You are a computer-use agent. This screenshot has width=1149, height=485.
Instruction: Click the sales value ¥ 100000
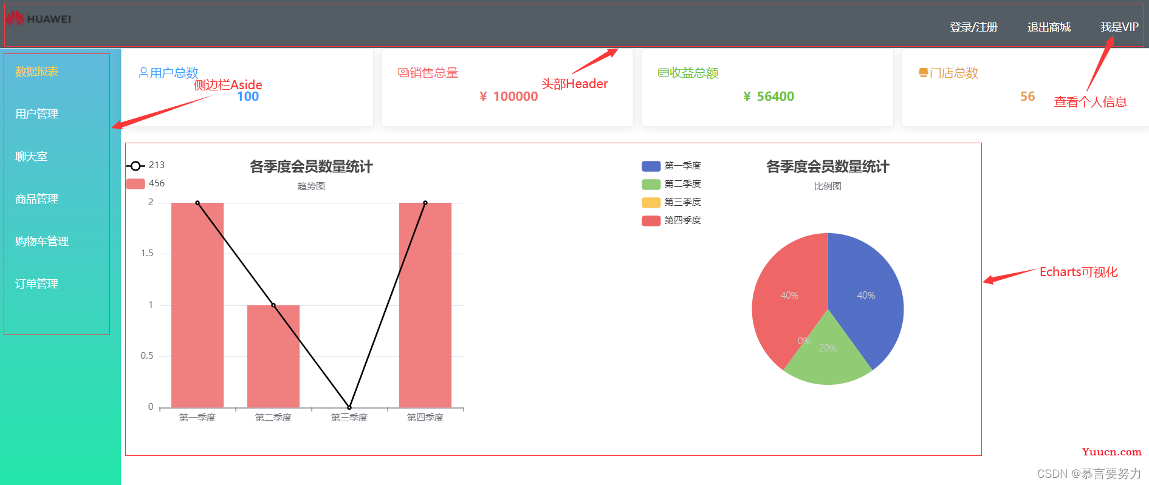509,97
